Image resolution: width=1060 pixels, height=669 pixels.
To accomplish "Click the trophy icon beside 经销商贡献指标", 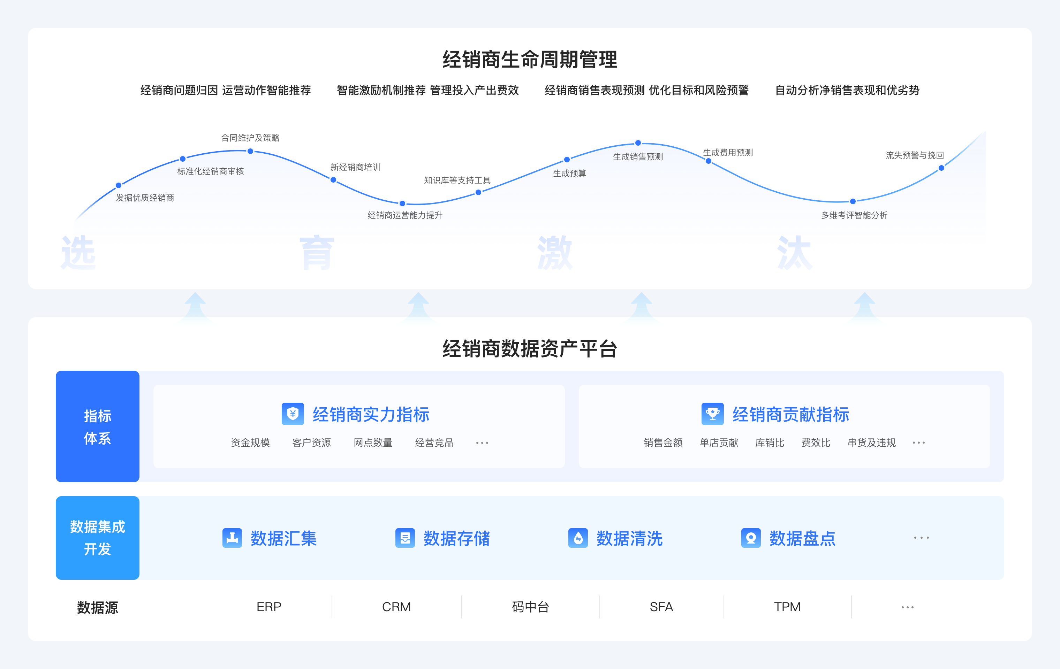I will click(712, 414).
